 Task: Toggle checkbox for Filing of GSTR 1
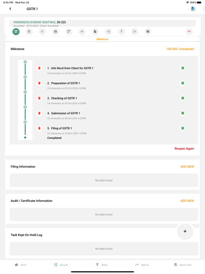point(183,128)
